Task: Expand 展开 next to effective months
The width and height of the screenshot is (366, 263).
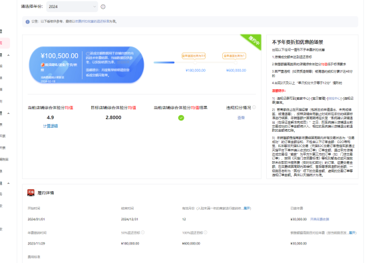Action: 247,208
